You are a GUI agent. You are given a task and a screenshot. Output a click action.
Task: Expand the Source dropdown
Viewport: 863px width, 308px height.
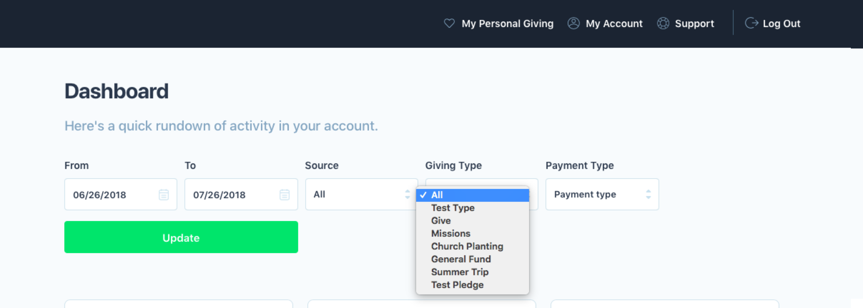coord(361,194)
